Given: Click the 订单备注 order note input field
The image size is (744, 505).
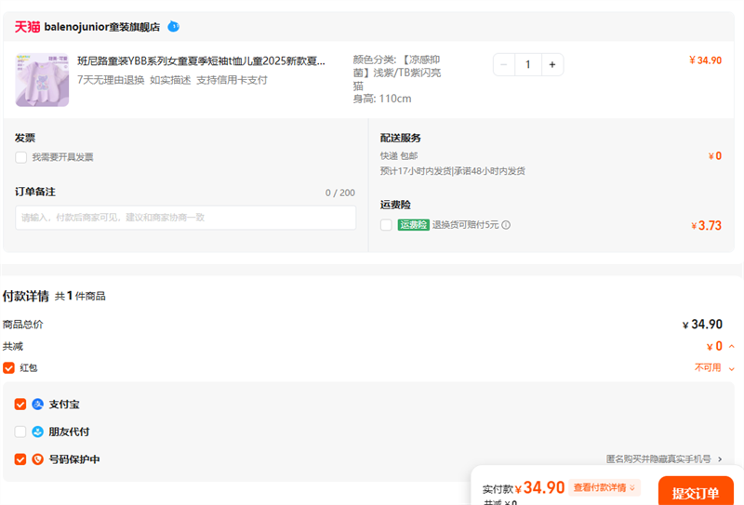Looking at the screenshot, I should 186,218.
